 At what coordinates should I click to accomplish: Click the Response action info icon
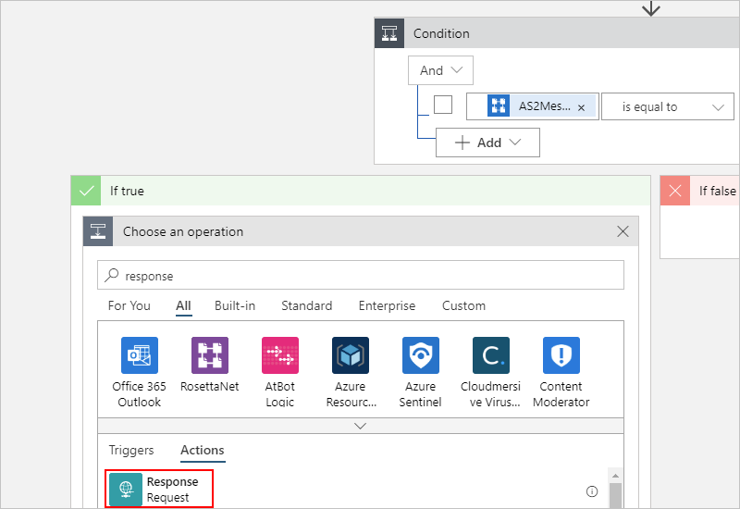click(x=592, y=491)
